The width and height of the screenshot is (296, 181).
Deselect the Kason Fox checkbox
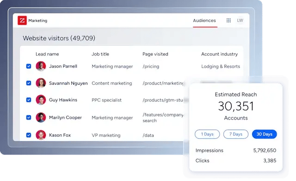pyautogui.click(x=29, y=135)
